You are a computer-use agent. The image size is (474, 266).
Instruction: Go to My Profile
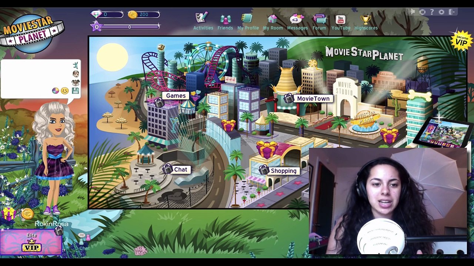click(x=248, y=21)
